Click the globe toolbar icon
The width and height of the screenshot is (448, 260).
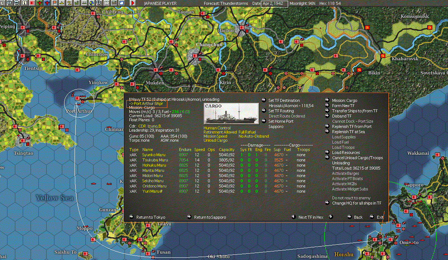coord(91,3)
